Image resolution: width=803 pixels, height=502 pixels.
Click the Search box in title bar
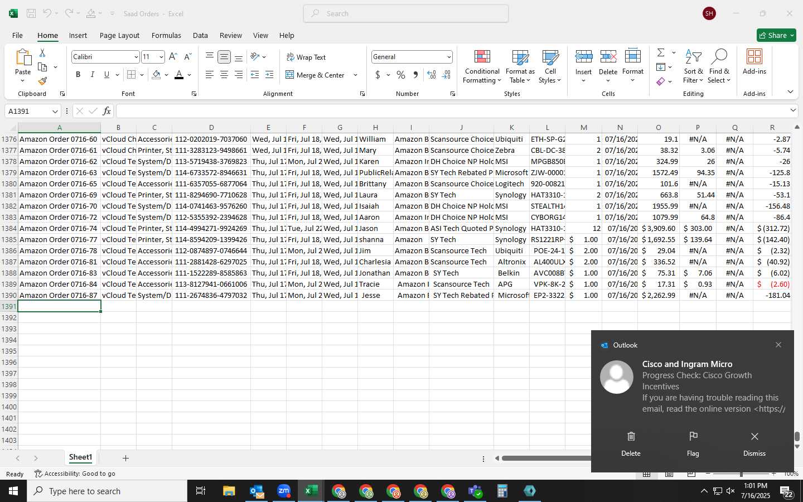point(406,13)
